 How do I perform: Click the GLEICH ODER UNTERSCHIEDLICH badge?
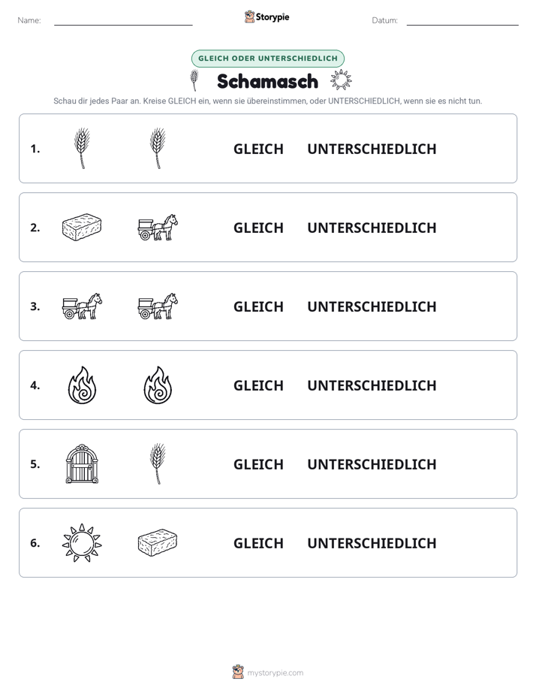coord(268,59)
